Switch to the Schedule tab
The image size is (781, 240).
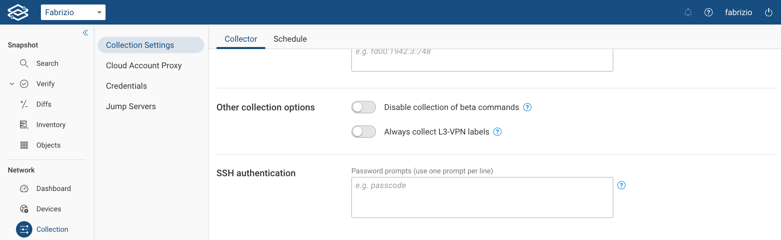[290, 39]
